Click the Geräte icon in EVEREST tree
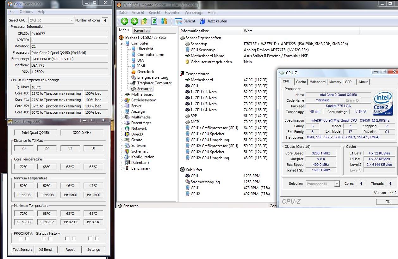This screenshot has height=259, width=398. coord(127,140)
